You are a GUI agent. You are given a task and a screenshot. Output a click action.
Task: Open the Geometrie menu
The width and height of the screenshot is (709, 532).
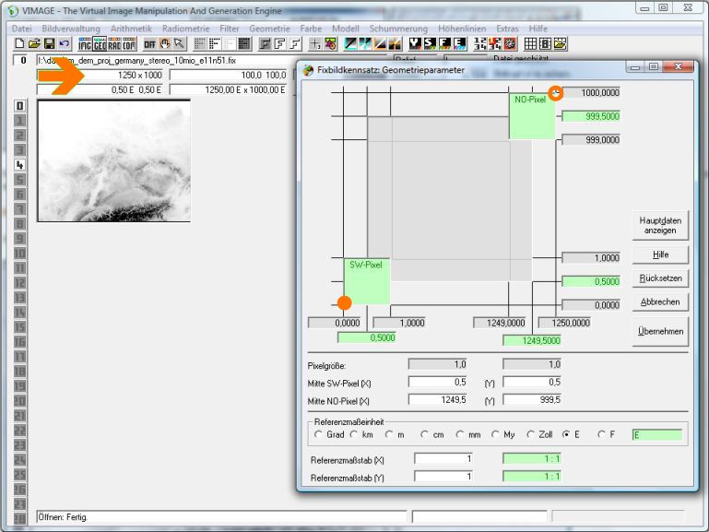269,29
